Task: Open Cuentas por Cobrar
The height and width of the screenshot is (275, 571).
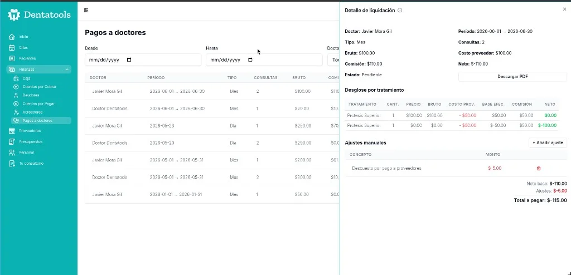Action: click(x=40, y=87)
